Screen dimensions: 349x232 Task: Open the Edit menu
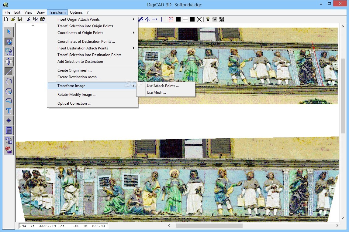(x=17, y=12)
